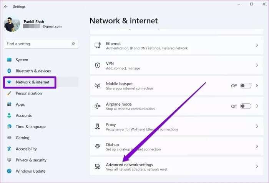Open VPN options via chevron
This screenshot has height=183, width=269.
[x=257, y=65]
